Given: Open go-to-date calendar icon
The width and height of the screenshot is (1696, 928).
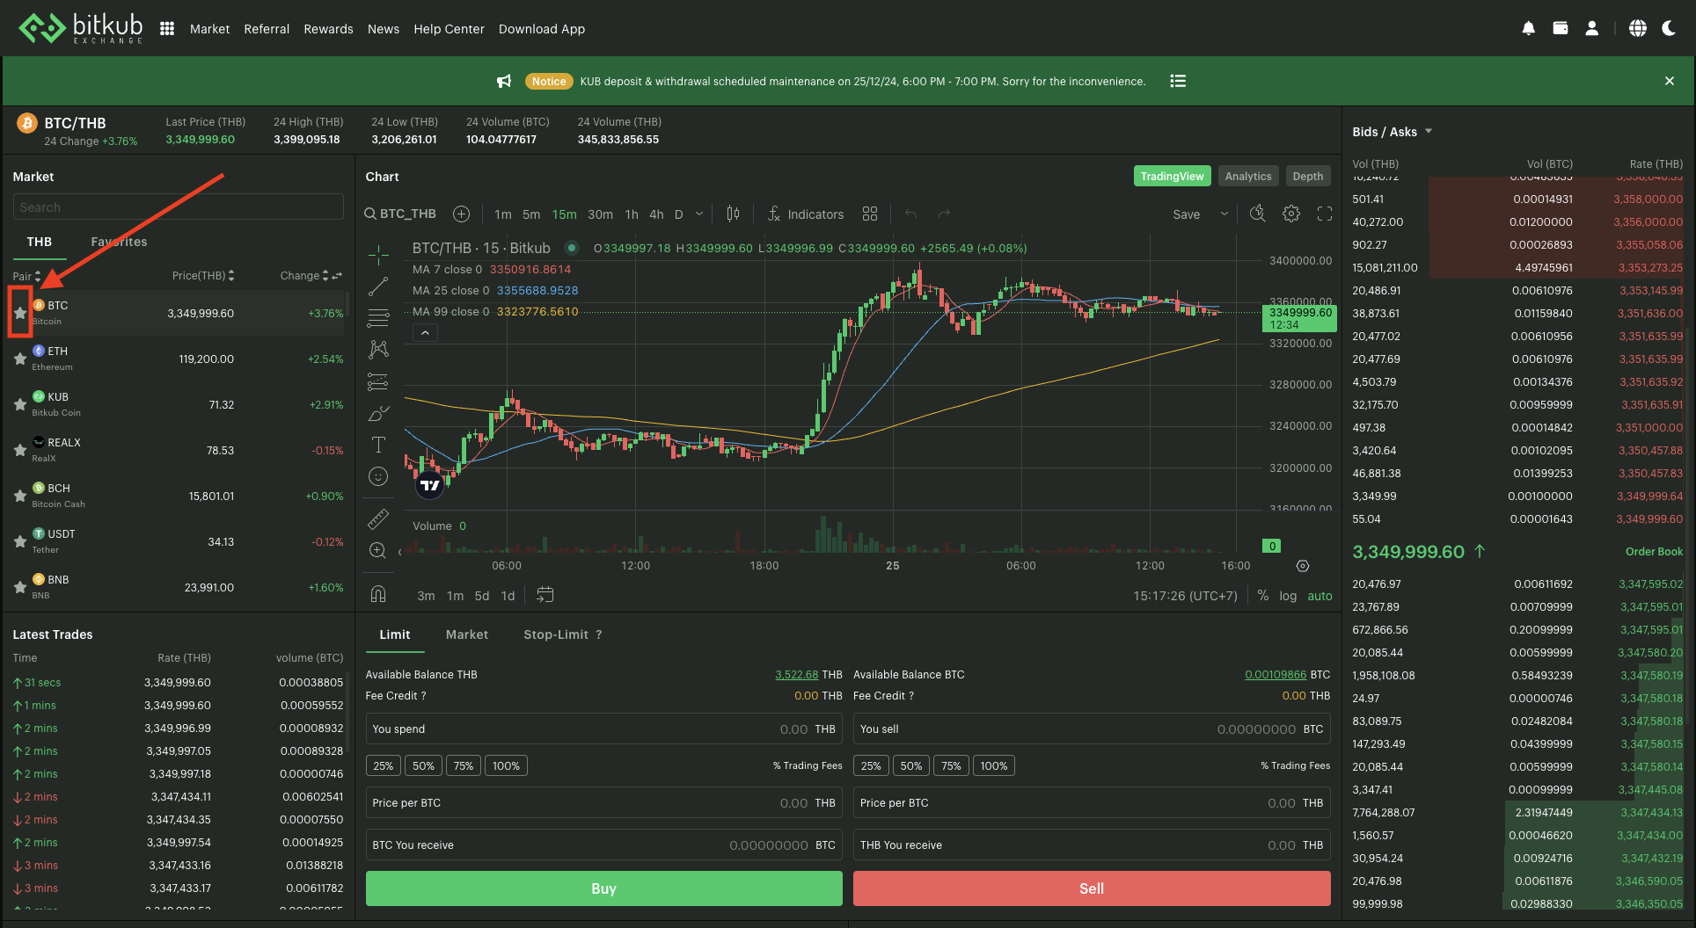Looking at the screenshot, I should point(545,595).
